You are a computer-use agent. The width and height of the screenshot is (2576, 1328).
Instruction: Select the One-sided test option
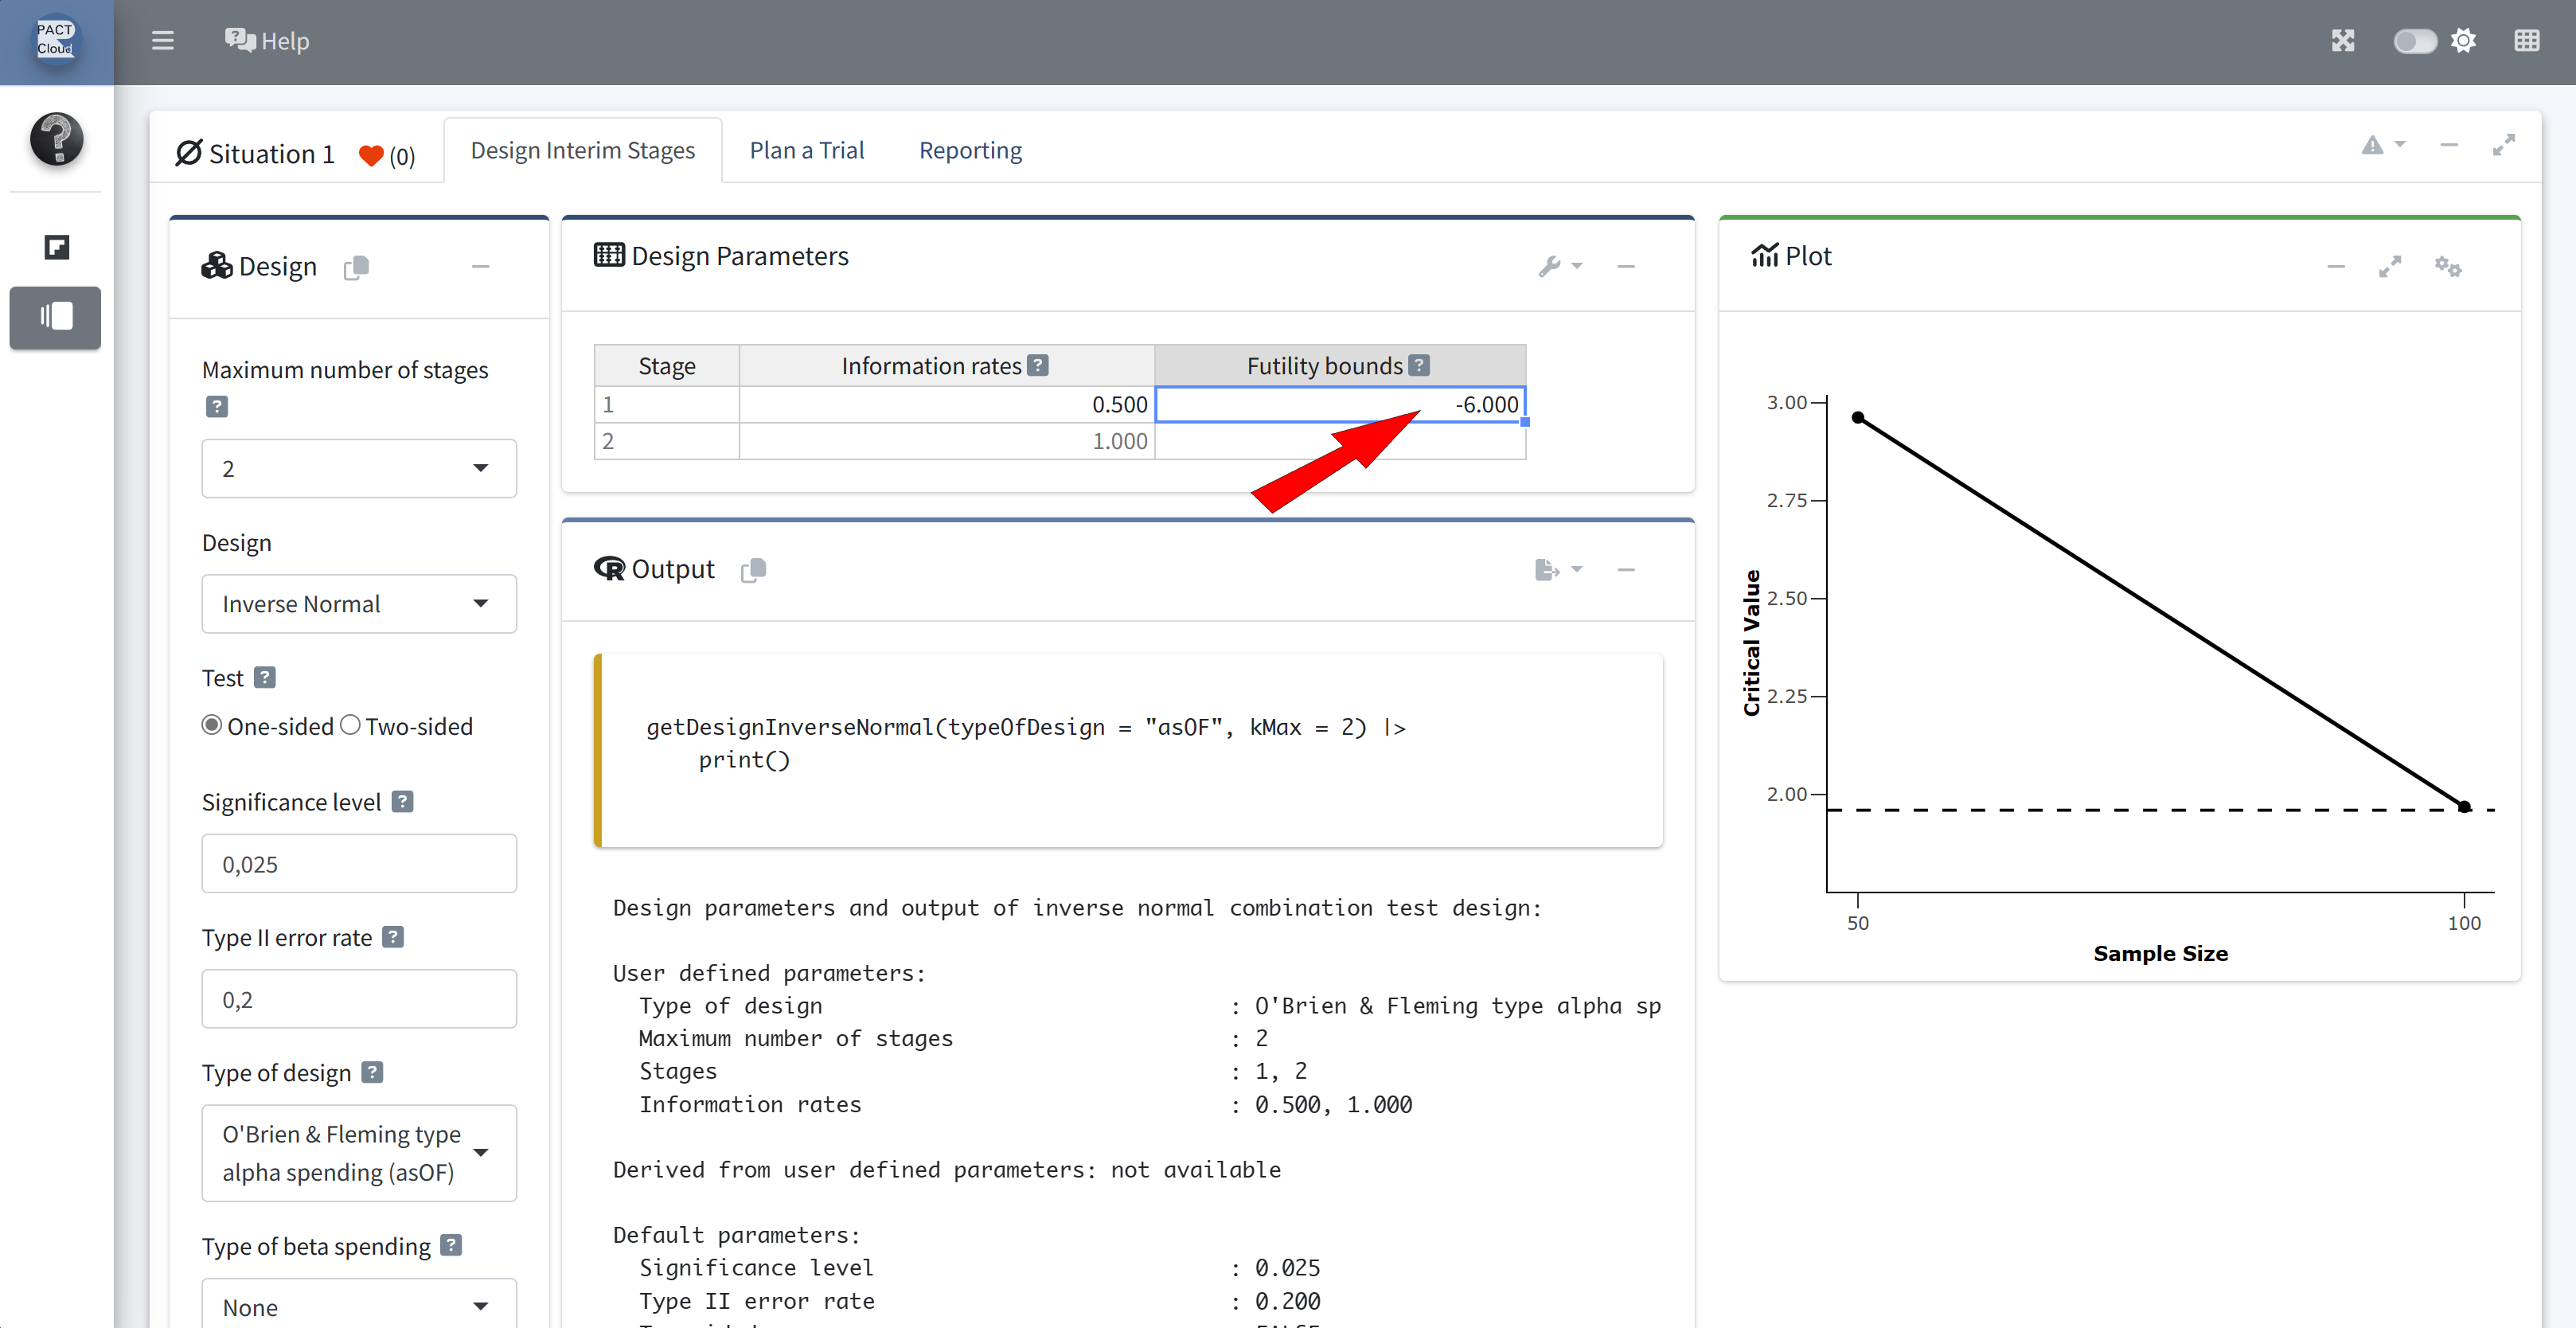(212, 725)
